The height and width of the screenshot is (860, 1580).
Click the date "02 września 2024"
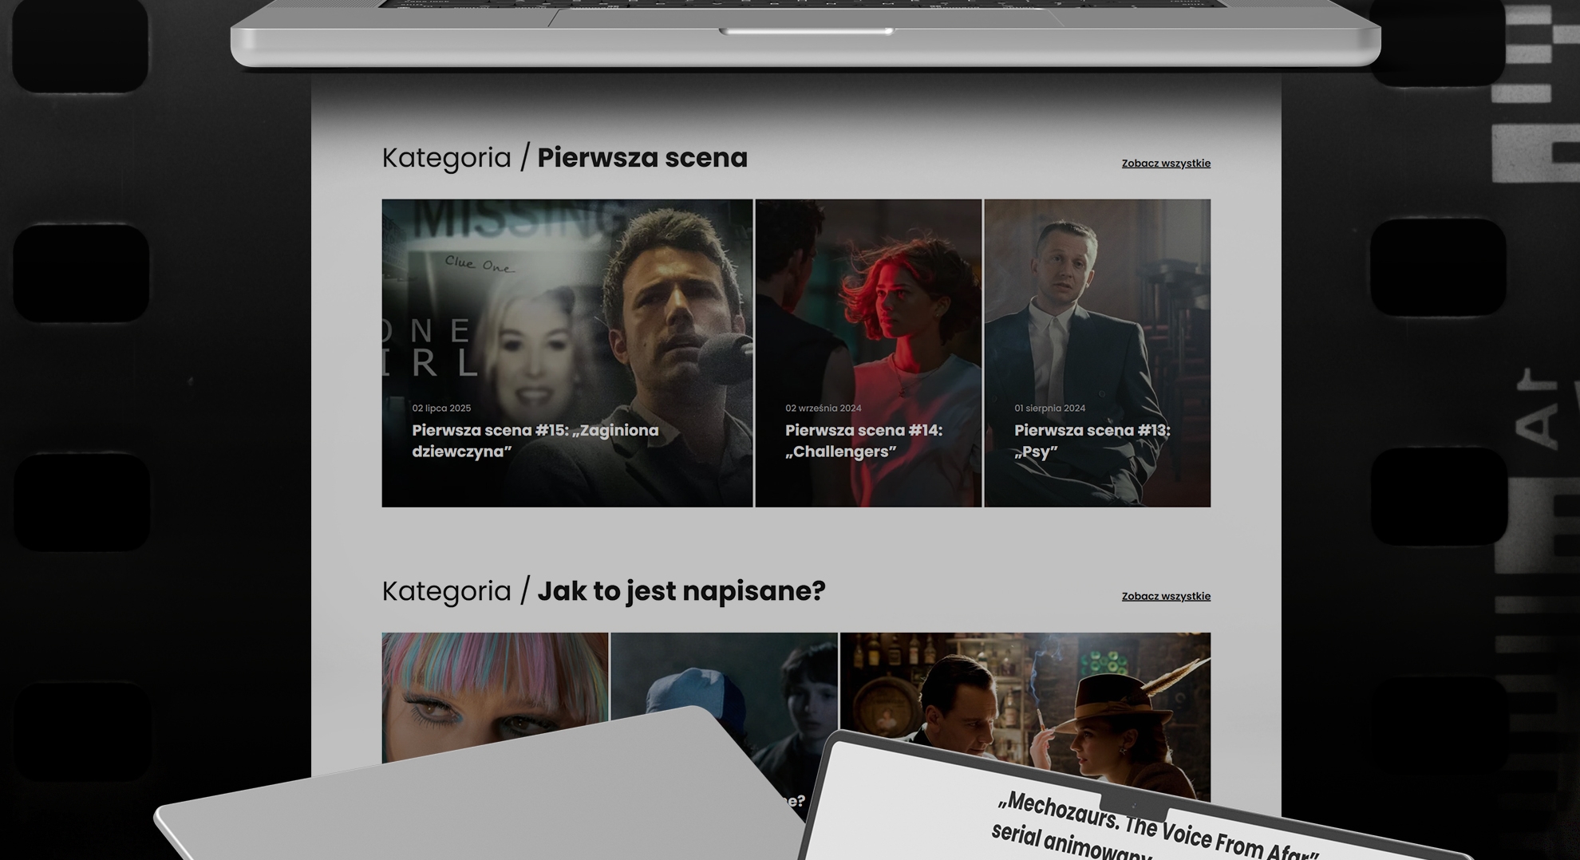coord(823,408)
